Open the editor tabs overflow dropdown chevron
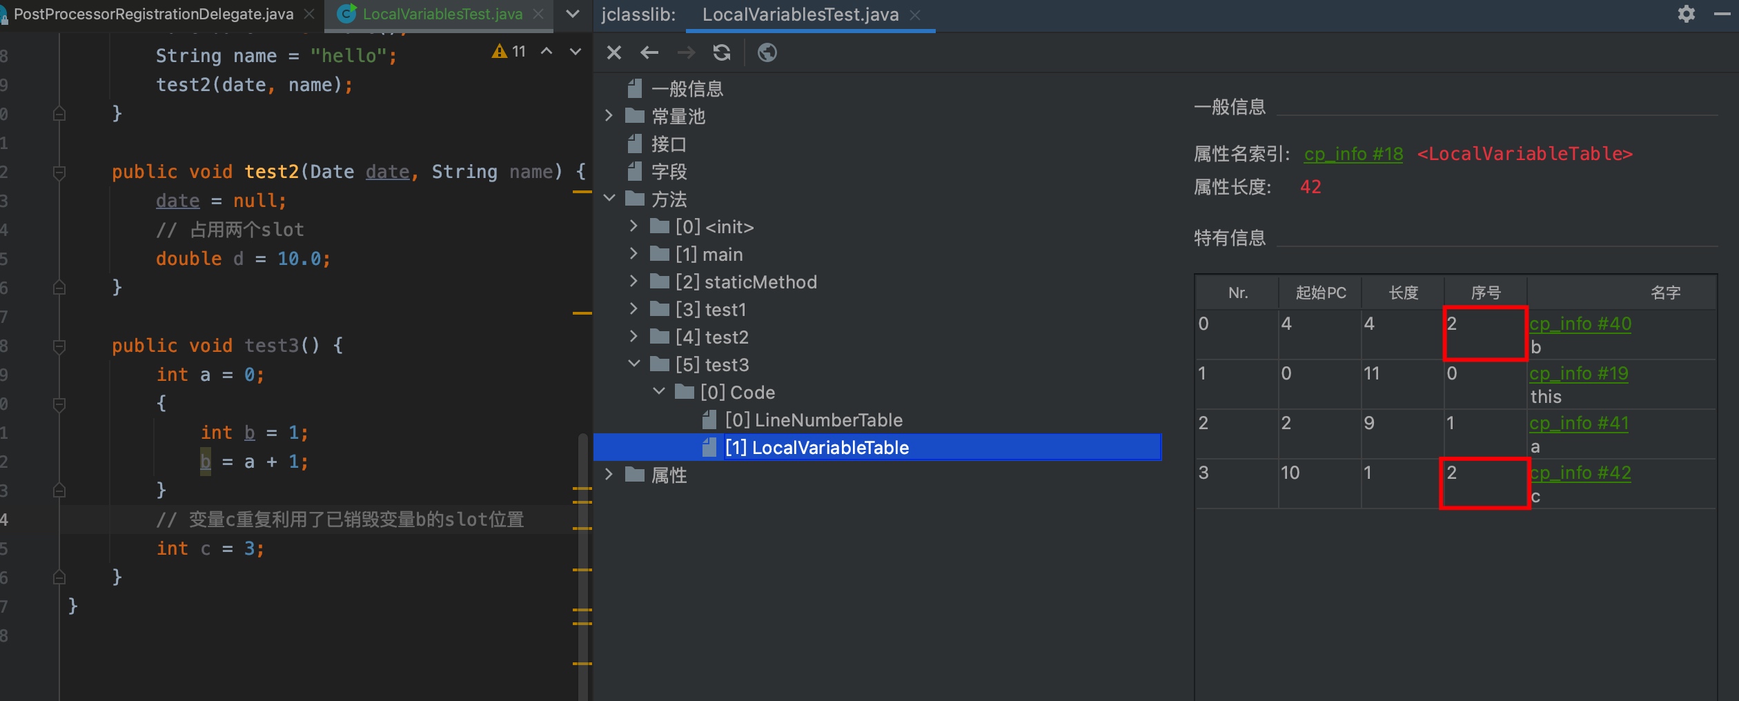The image size is (1739, 701). [572, 14]
